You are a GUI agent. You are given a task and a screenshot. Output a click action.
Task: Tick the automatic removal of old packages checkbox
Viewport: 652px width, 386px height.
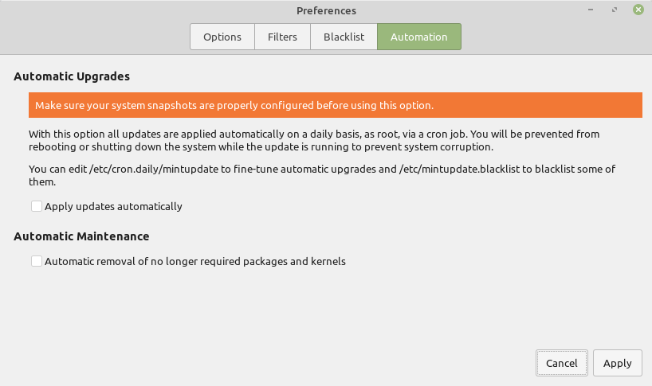[x=37, y=261]
